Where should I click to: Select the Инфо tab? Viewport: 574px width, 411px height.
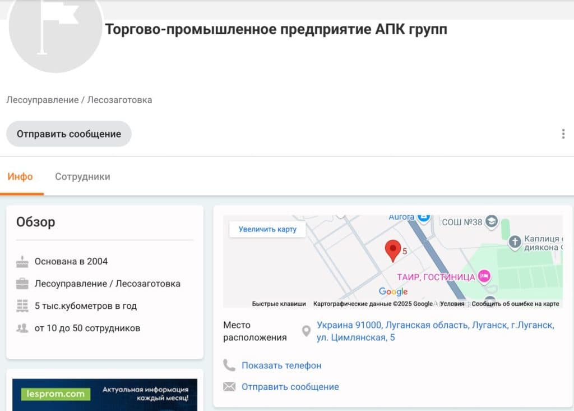tap(20, 177)
